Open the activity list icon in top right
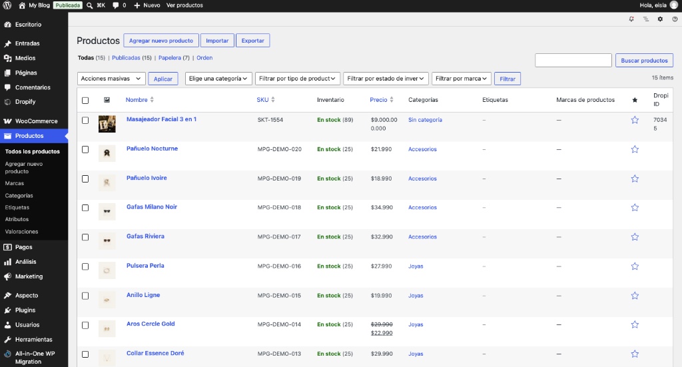 (x=646, y=19)
